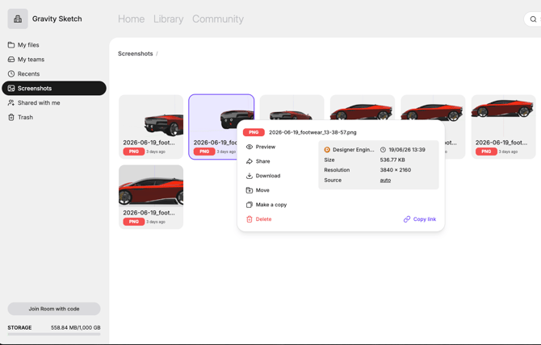Click the Gravity Sketch logo icon

[18, 19]
